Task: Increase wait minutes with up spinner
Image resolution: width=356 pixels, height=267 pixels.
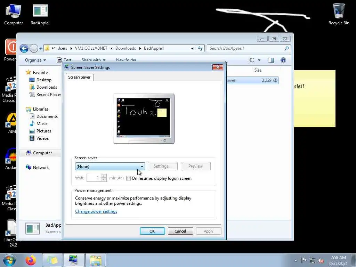Action: pyautogui.click(x=104, y=176)
